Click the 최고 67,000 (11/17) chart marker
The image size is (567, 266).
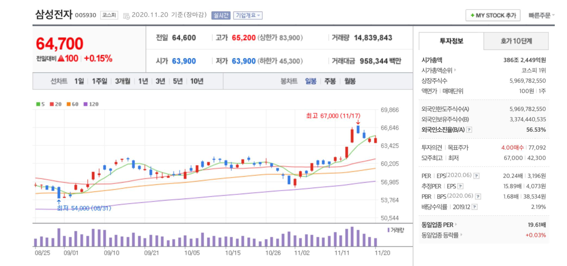(x=333, y=116)
